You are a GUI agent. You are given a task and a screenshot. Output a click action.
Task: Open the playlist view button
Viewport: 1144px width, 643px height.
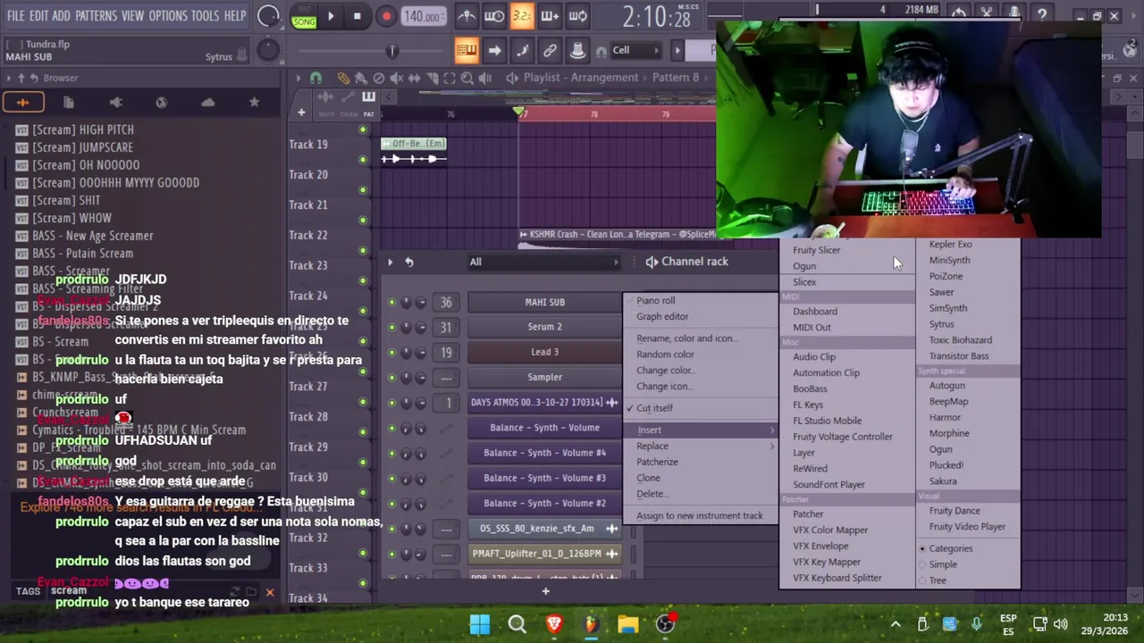467,50
